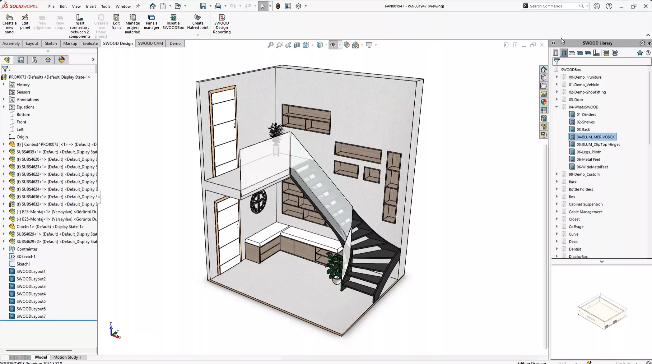Open the FeatureManager design tree tab
This screenshot has width=652, height=364.
(x=7, y=60)
